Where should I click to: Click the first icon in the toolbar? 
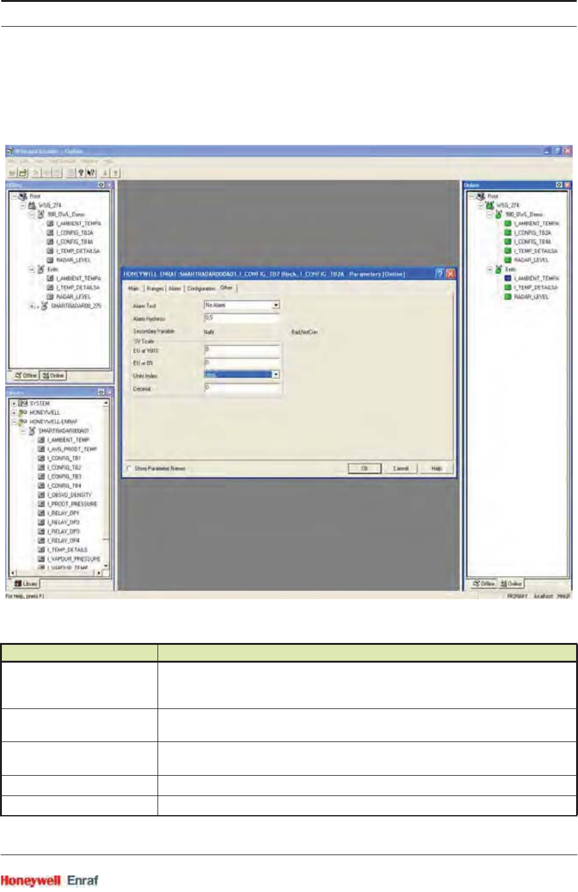(x=12, y=172)
